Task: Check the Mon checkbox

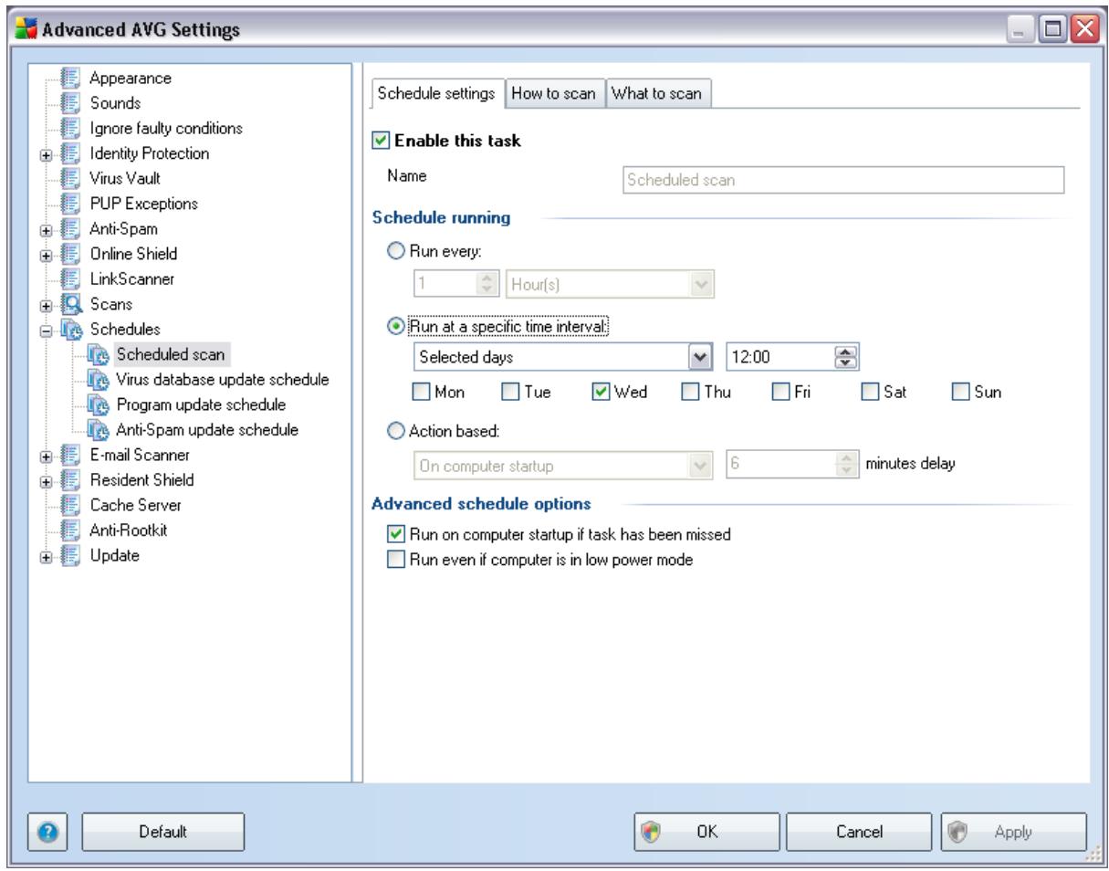Action: [x=420, y=392]
